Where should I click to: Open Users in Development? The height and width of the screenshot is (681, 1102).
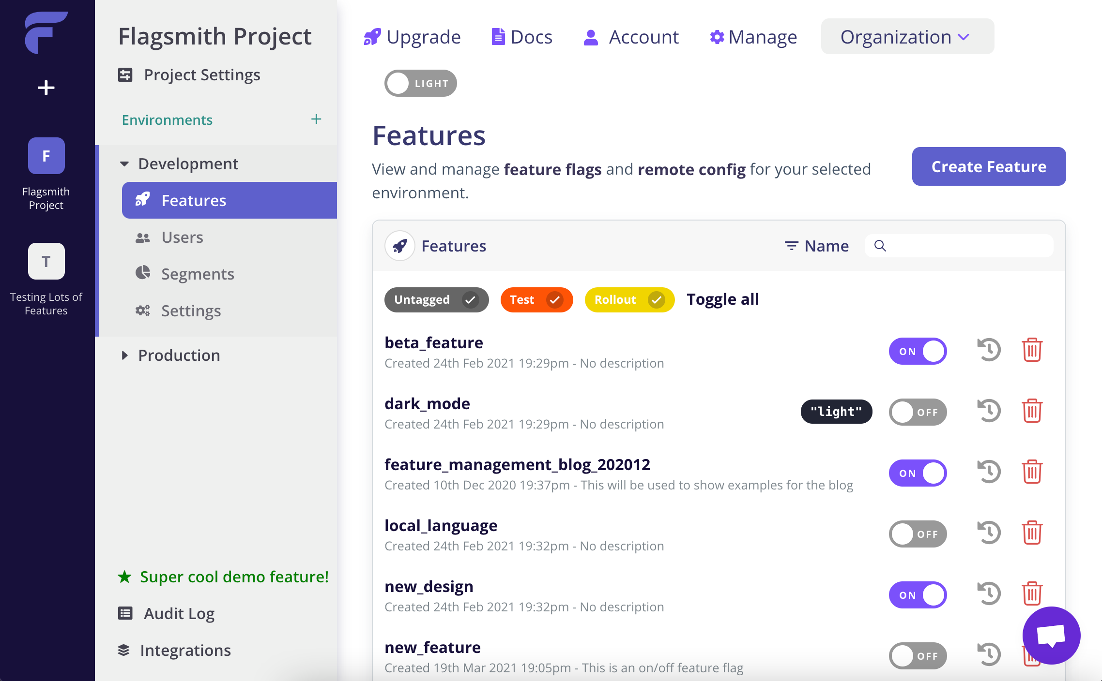coord(229,237)
